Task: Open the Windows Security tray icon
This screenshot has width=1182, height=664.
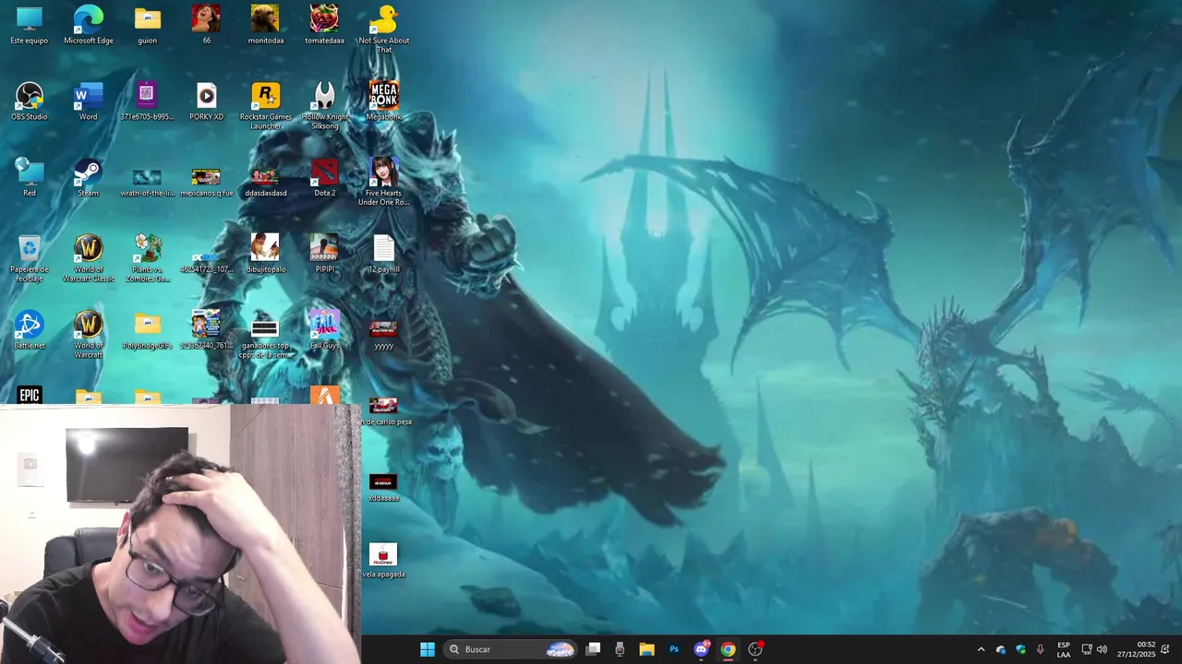Action: (1020, 649)
